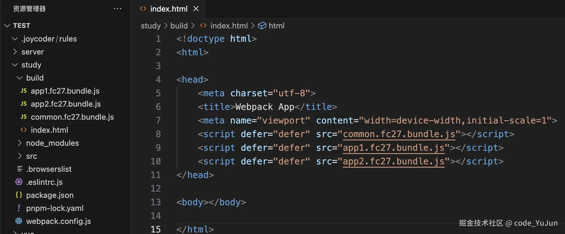
Task: Expand the src folder
Action: [20, 156]
